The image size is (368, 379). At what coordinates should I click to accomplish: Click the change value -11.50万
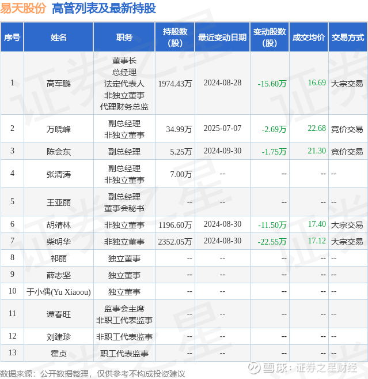click(272, 225)
